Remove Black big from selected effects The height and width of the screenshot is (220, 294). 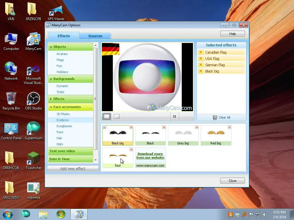click(x=201, y=71)
